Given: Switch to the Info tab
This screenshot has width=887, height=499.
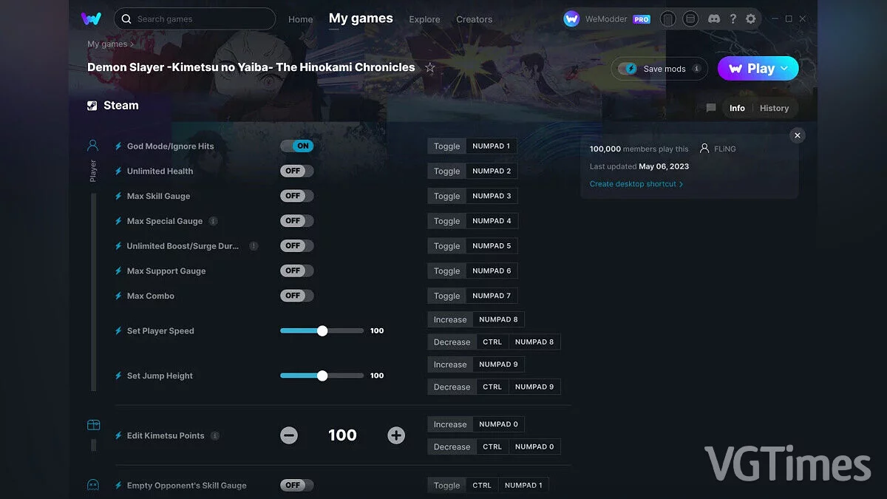Looking at the screenshot, I should tap(737, 108).
